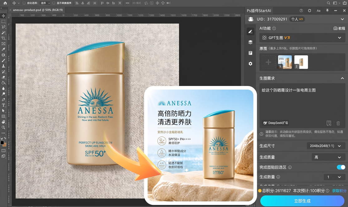Toggle the 完成图贴回选区 switch
This screenshot has height=207, width=348.
(341, 167)
